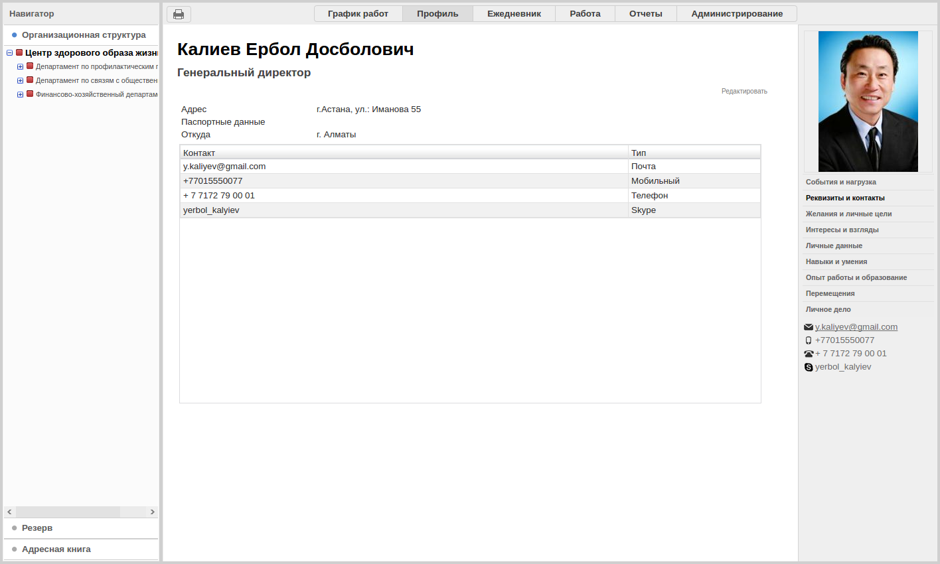Select the y.kaliyev@gmail.com table cell
940x564 pixels.
[x=404, y=167]
